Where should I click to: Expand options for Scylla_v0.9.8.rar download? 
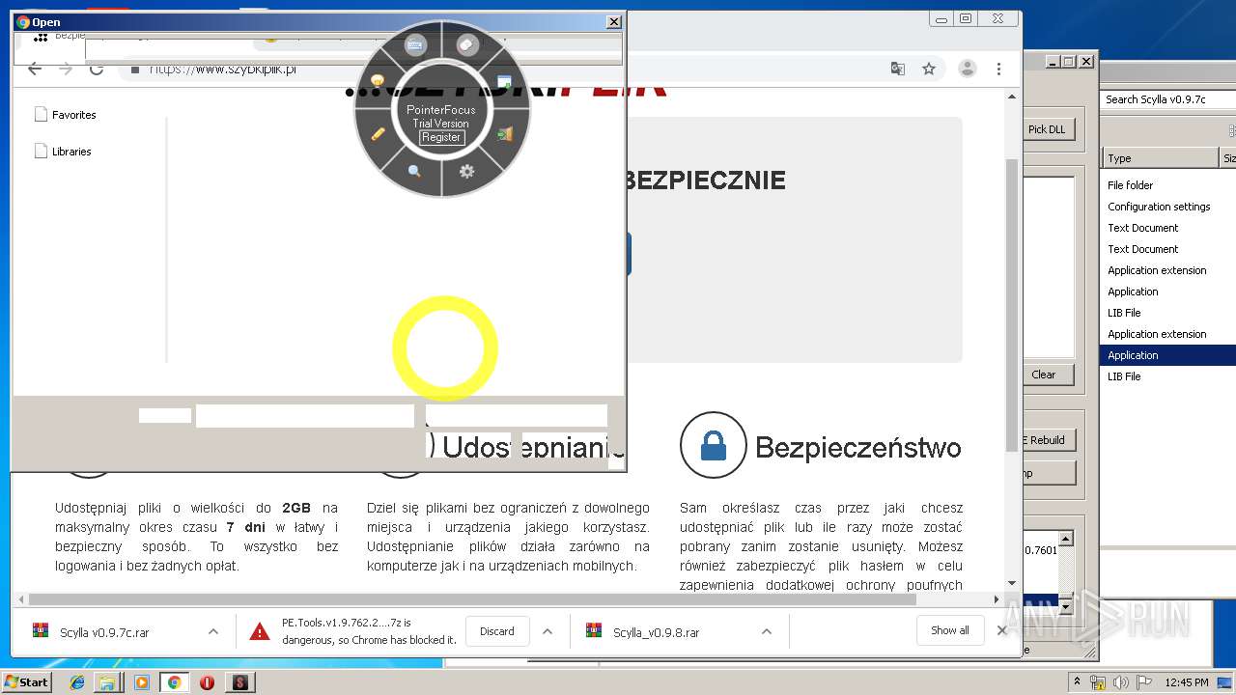coord(766,631)
